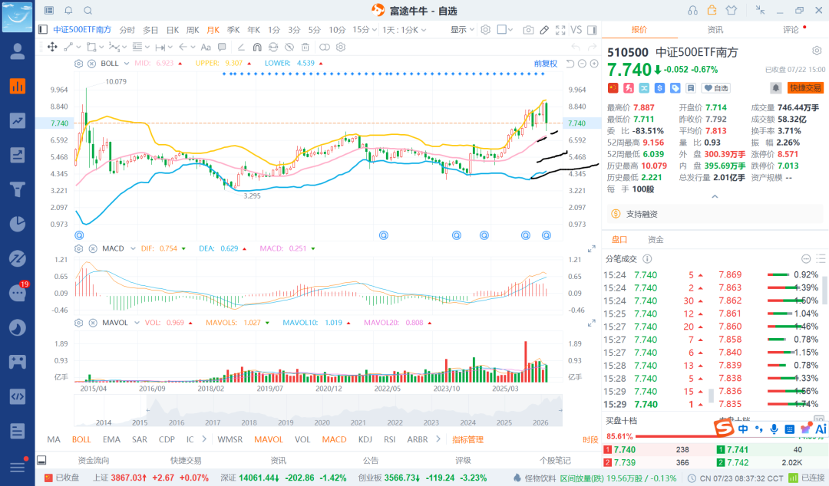The height and width of the screenshot is (486, 829).
Task: Take chart screenshot with camera icon
Action: coord(528,30)
